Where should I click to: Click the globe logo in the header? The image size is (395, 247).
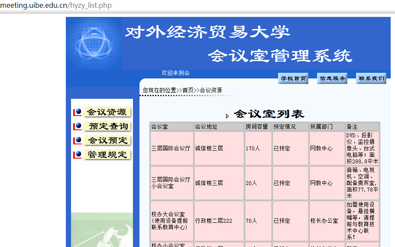tap(94, 43)
